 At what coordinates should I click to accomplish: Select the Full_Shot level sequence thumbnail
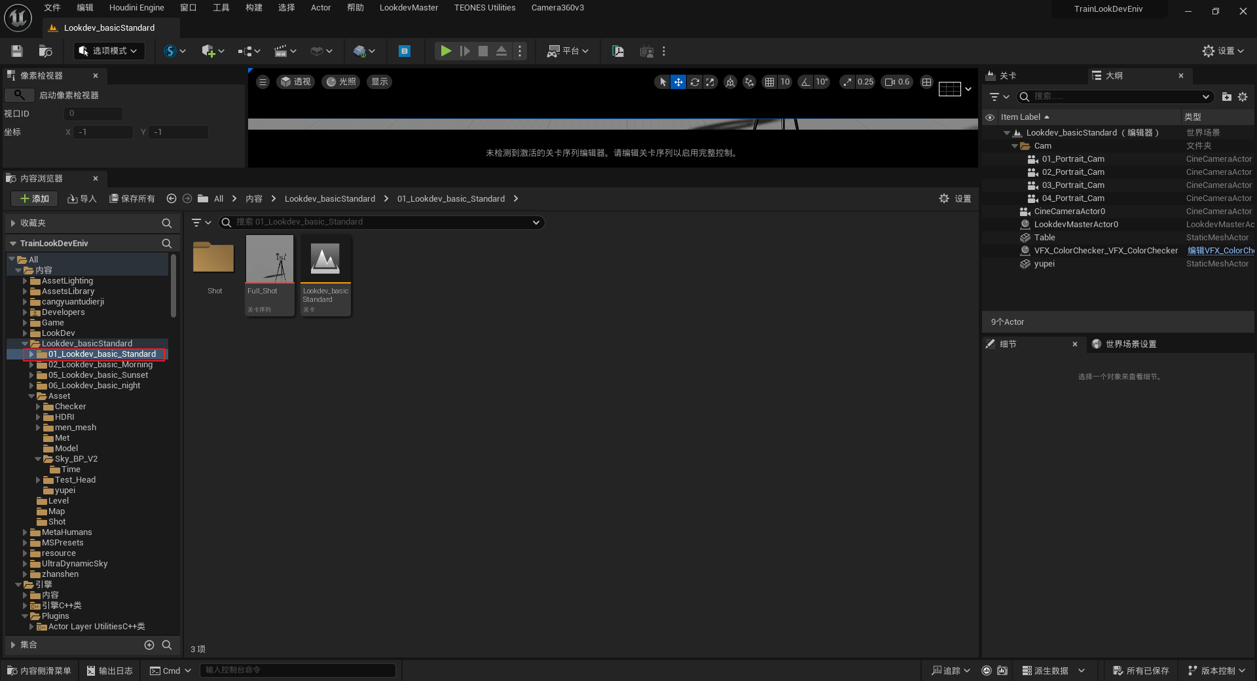coord(270,261)
